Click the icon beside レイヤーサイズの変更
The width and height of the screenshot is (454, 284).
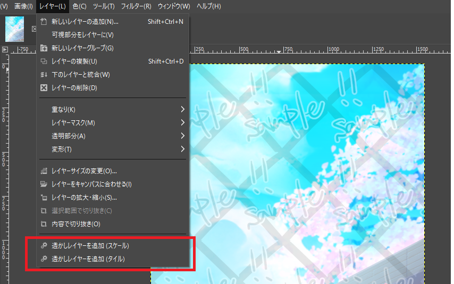[x=44, y=171]
